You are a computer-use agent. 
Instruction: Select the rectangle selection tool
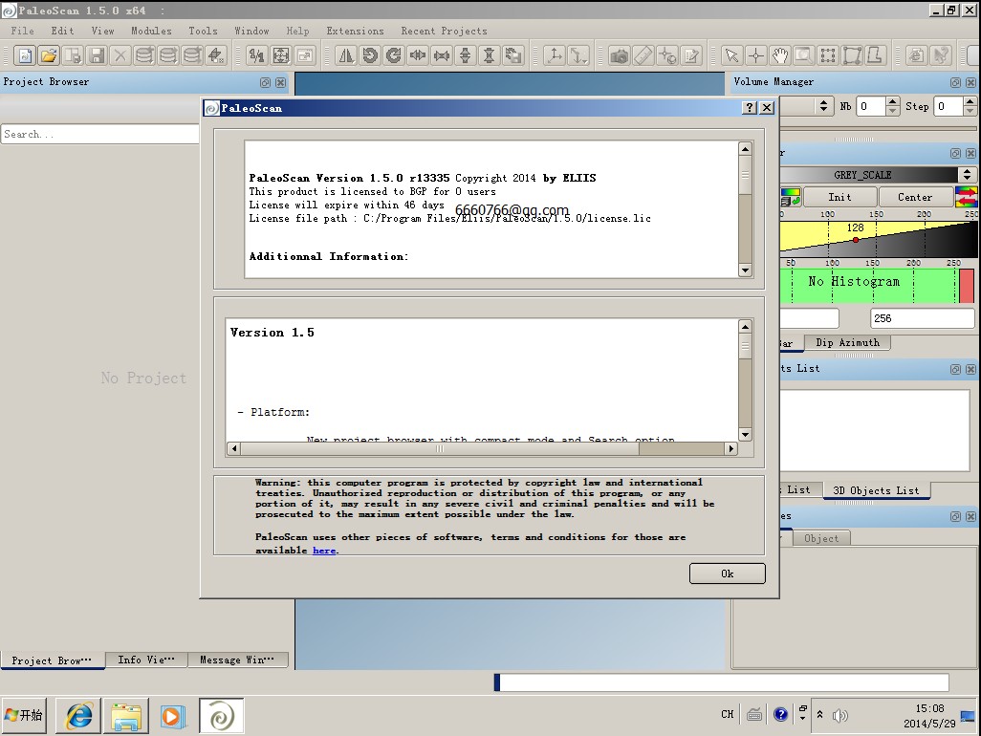(x=828, y=55)
